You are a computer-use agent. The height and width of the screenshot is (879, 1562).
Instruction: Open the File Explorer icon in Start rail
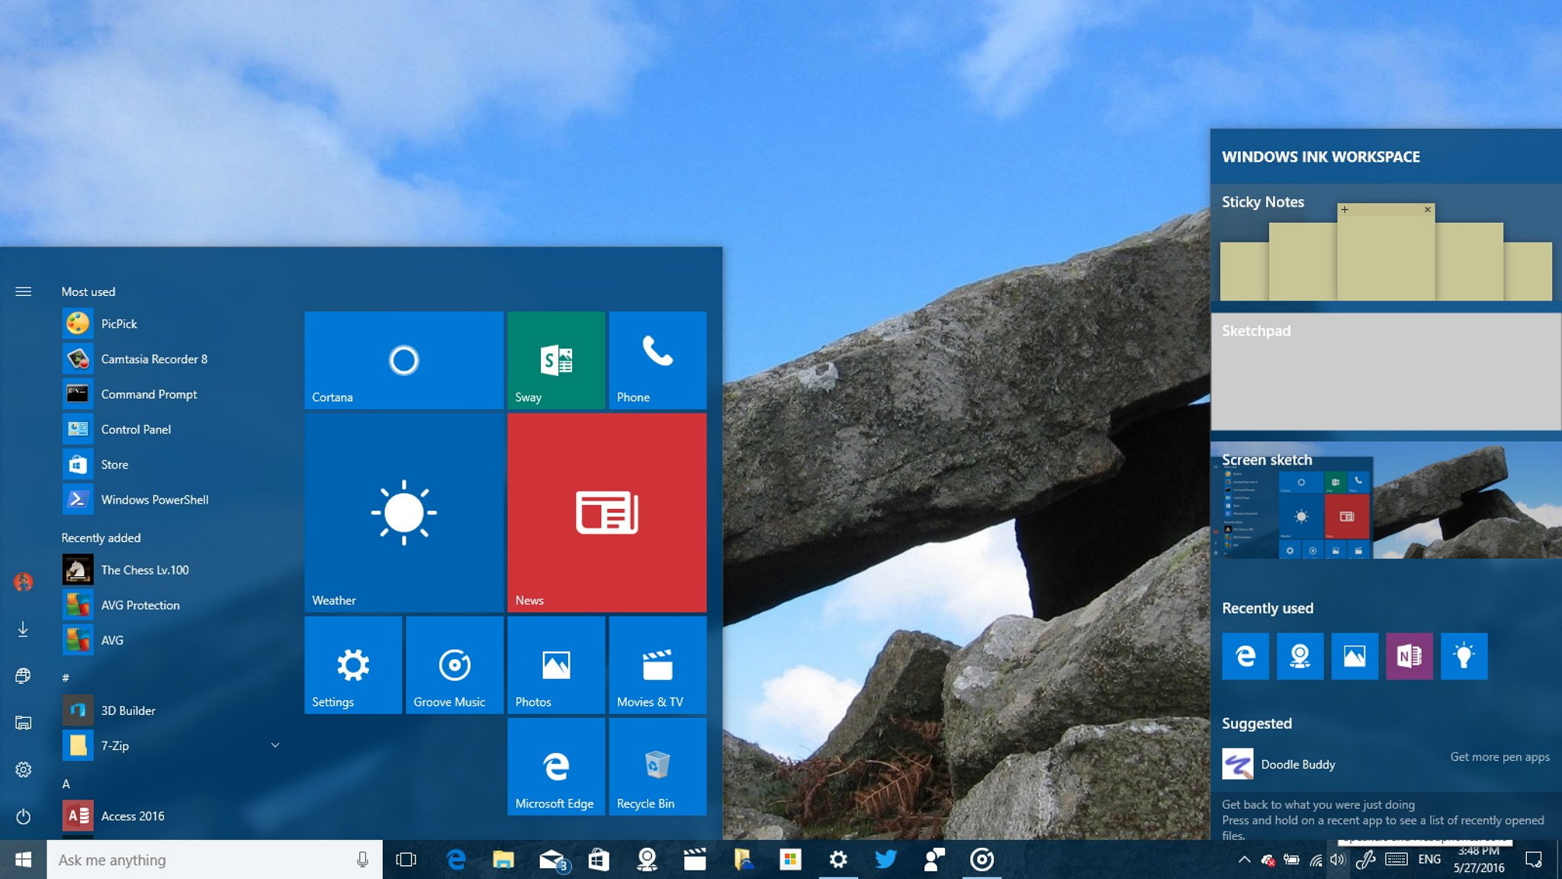(24, 723)
